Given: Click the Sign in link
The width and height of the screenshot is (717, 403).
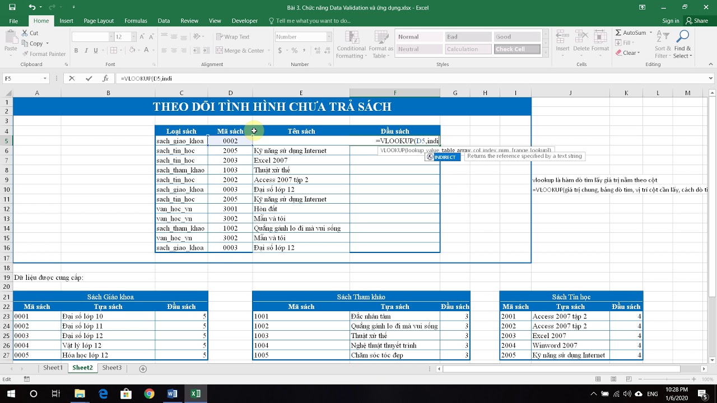Looking at the screenshot, I should pyautogui.click(x=671, y=21).
